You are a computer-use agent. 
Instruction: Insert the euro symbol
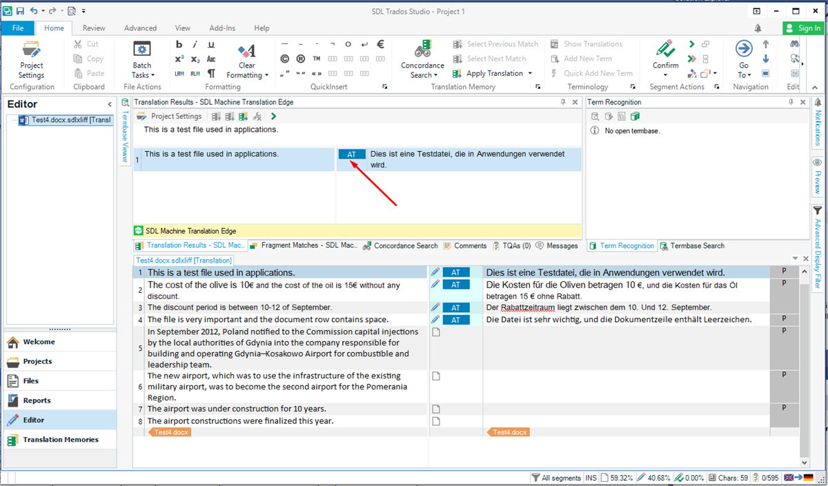point(380,44)
